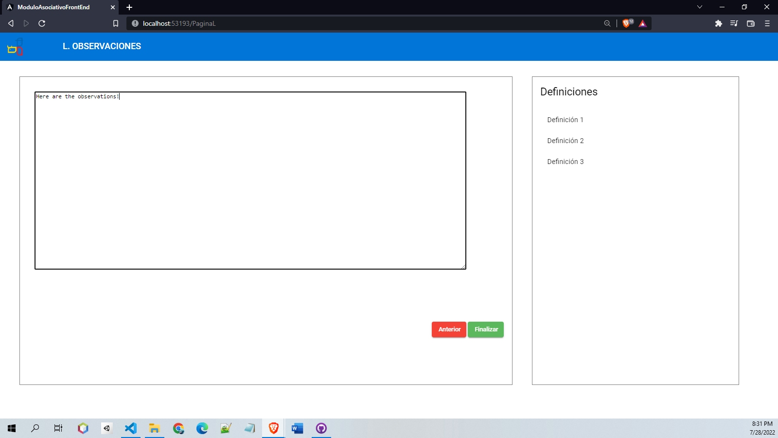
Task: Focus the observations text area
Action: pyautogui.click(x=250, y=181)
